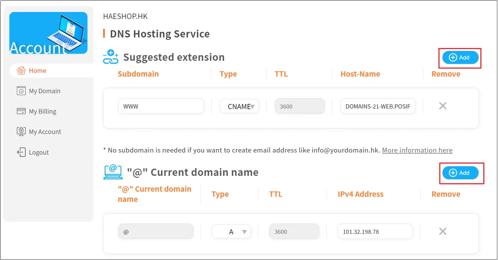
Task: Open the A record type dropdown
Action: click(x=231, y=232)
